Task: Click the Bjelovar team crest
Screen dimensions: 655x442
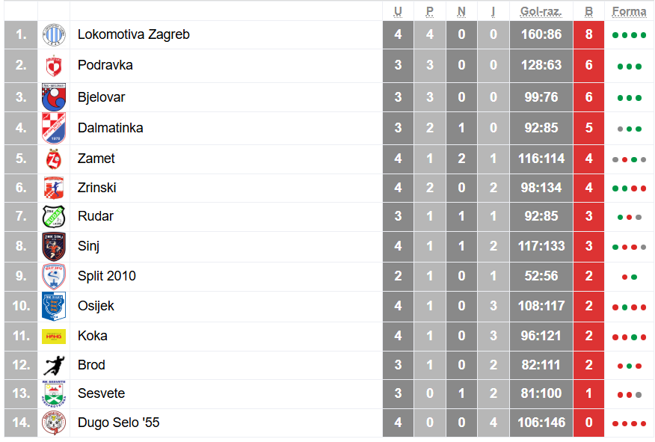Action: 54,97
